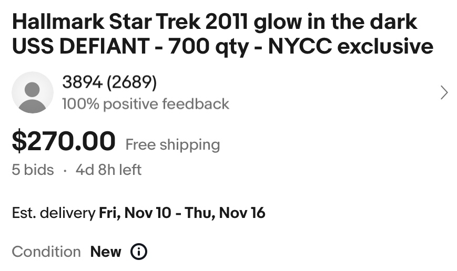Click the Free shipping label
Viewport: 457px width, 271px height.
pos(172,144)
